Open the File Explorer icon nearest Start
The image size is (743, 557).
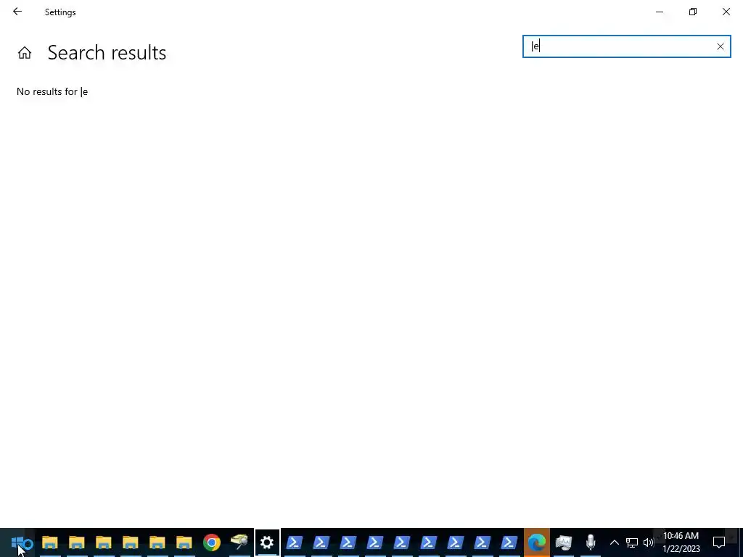click(x=50, y=542)
